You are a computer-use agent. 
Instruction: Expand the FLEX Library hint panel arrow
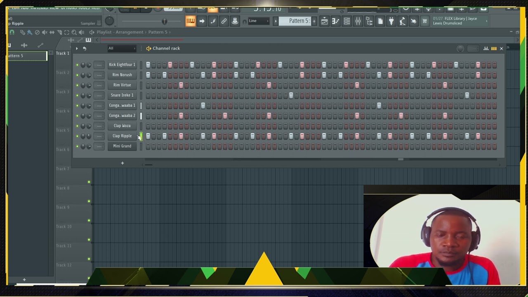pos(486,21)
